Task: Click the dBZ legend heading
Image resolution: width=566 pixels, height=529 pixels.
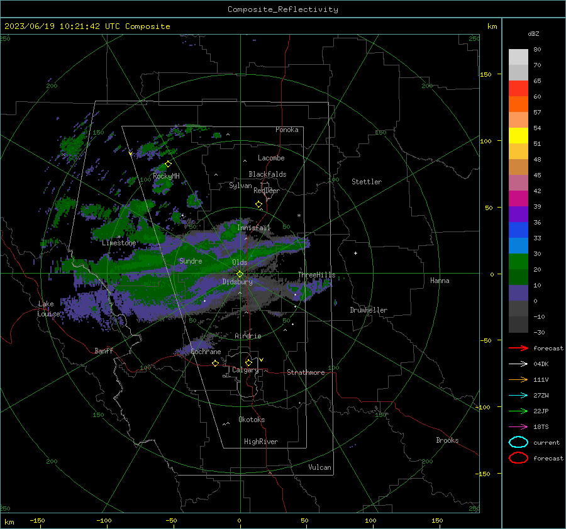Action: 533,33
